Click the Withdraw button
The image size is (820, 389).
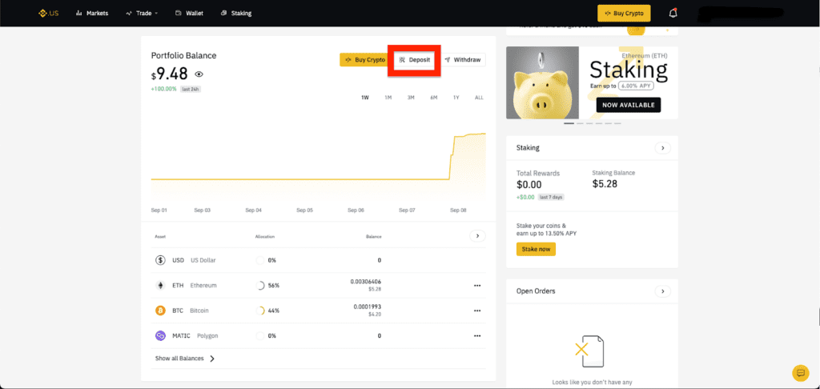462,59
